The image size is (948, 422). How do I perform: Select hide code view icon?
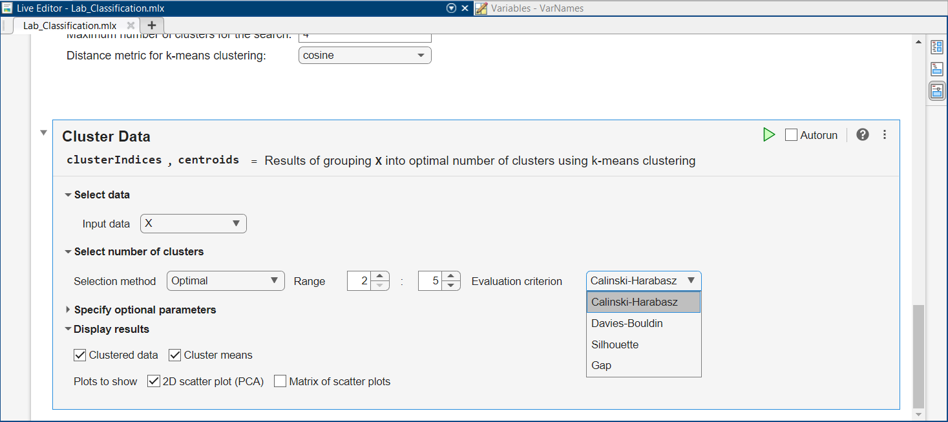coord(937,91)
